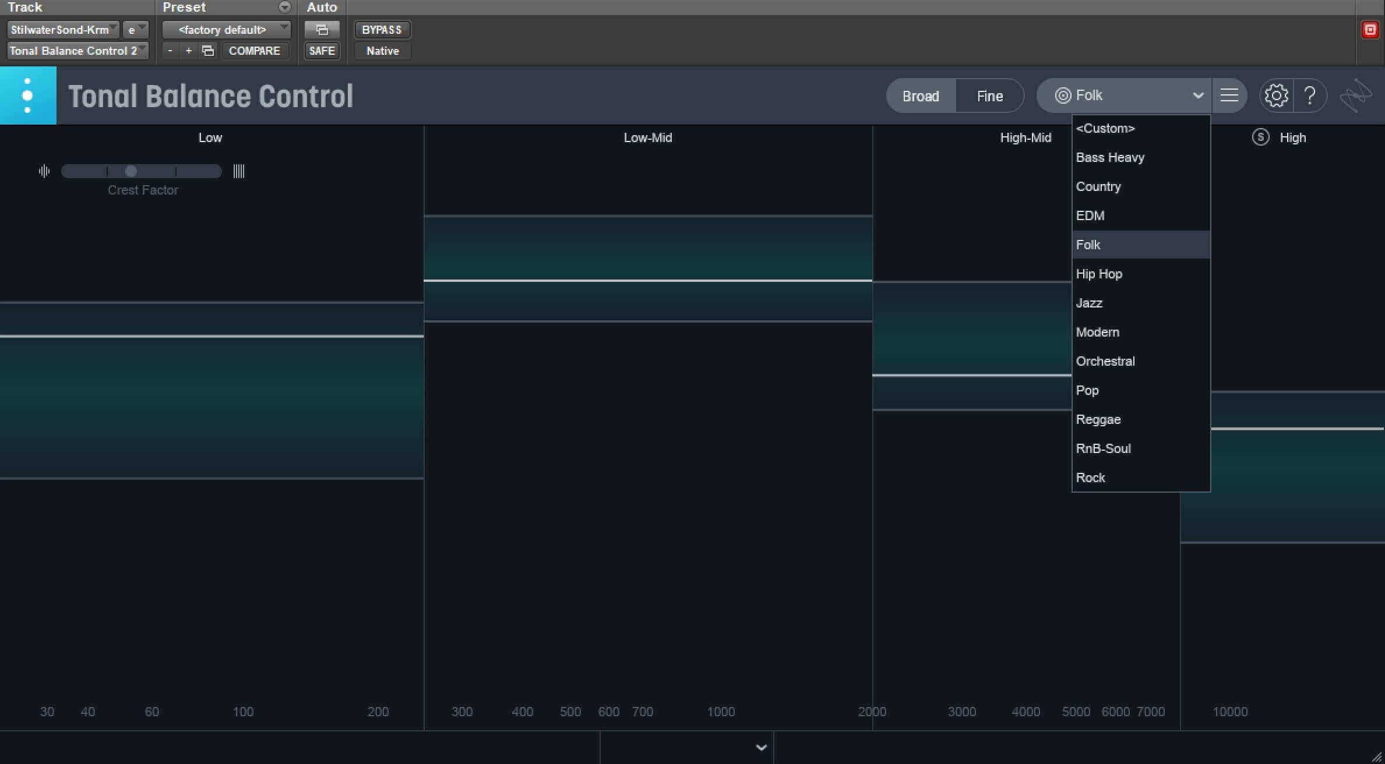Open the insert position 'e' dropdown
Image resolution: width=1385 pixels, height=764 pixels.
pos(136,30)
